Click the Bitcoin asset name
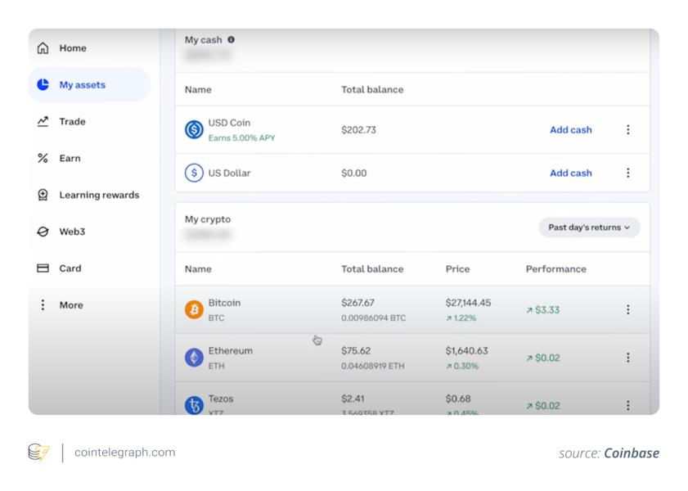The width and height of the screenshot is (688, 491). click(x=224, y=303)
